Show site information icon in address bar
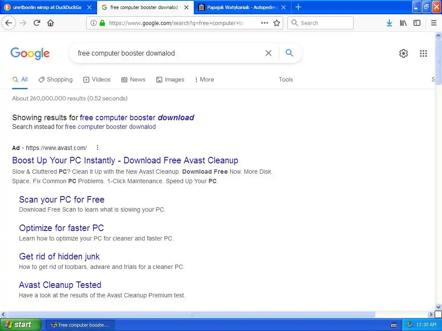Image resolution: width=442 pixels, height=331 pixels. (94, 23)
